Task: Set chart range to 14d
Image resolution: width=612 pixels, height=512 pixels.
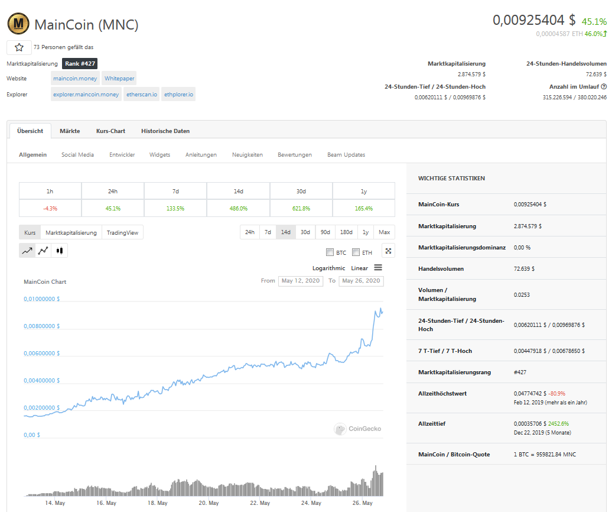Action: (286, 232)
